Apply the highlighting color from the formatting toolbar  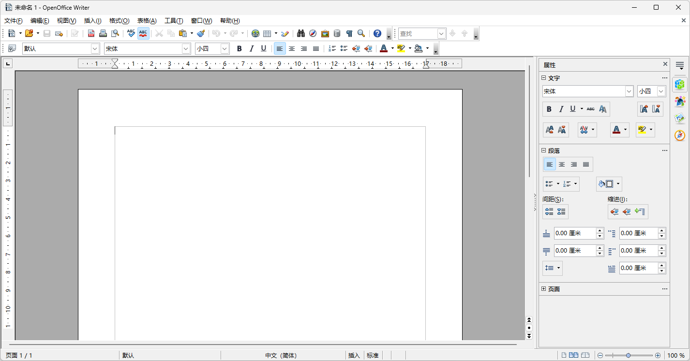(x=401, y=48)
